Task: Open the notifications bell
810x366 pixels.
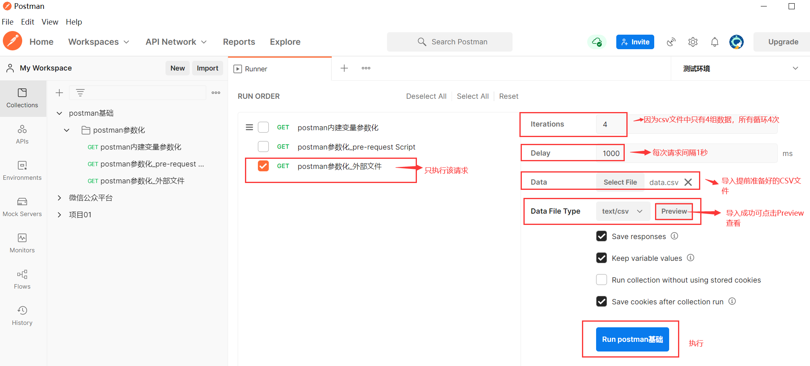Action: point(715,42)
